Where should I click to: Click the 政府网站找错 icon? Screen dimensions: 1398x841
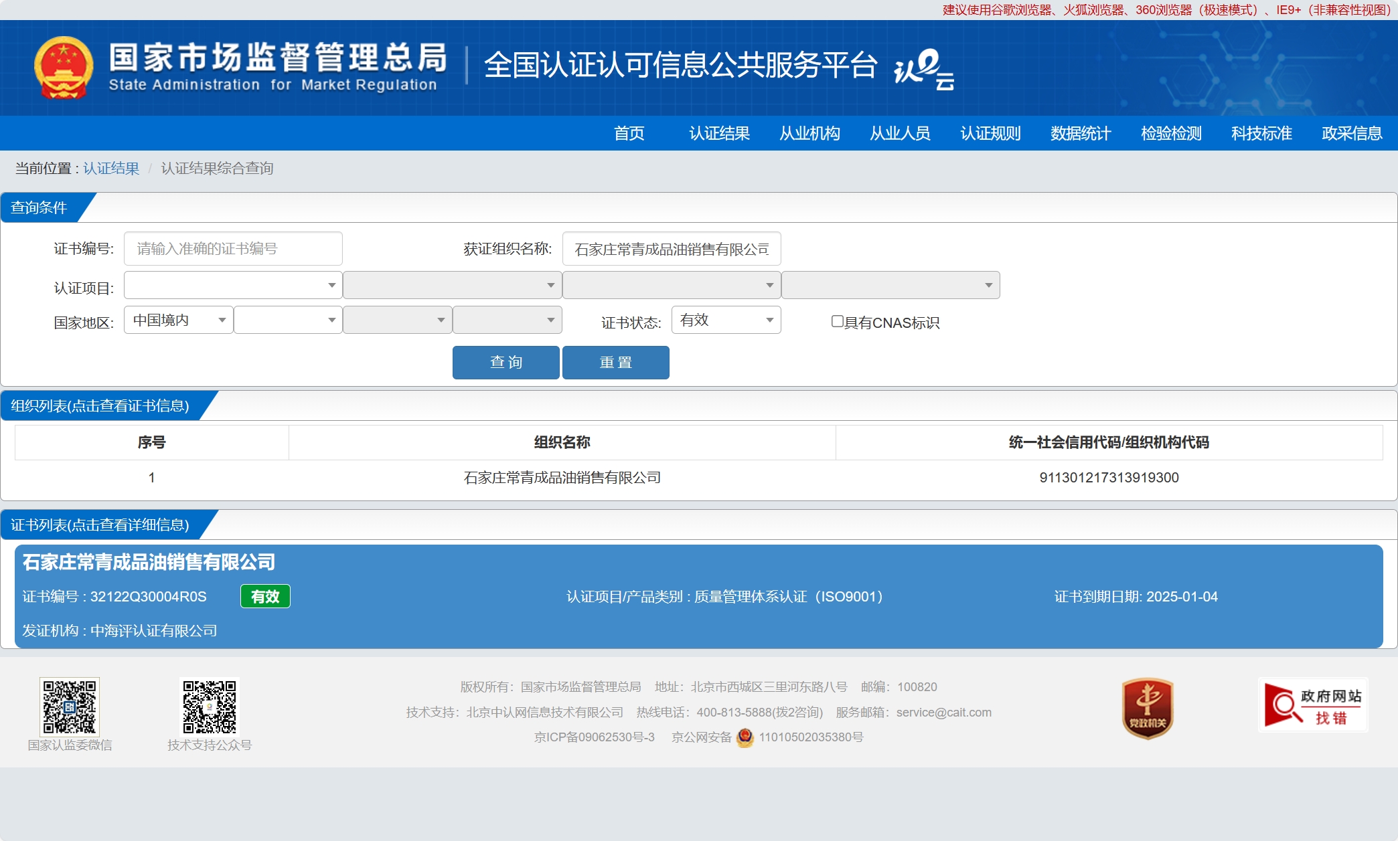(x=1313, y=705)
